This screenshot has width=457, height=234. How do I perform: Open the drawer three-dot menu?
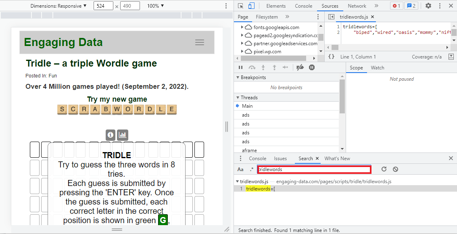point(240,159)
